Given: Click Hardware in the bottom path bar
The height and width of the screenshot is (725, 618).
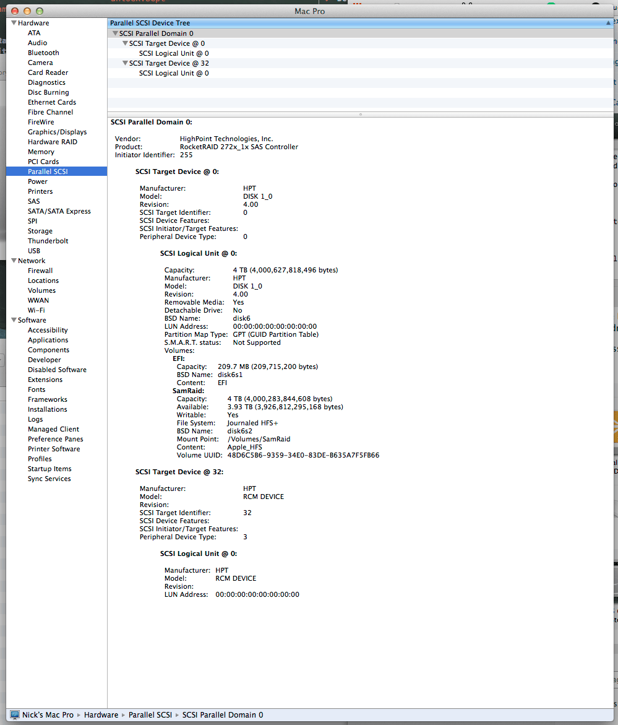Looking at the screenshot, I should (x=101, y=715).
